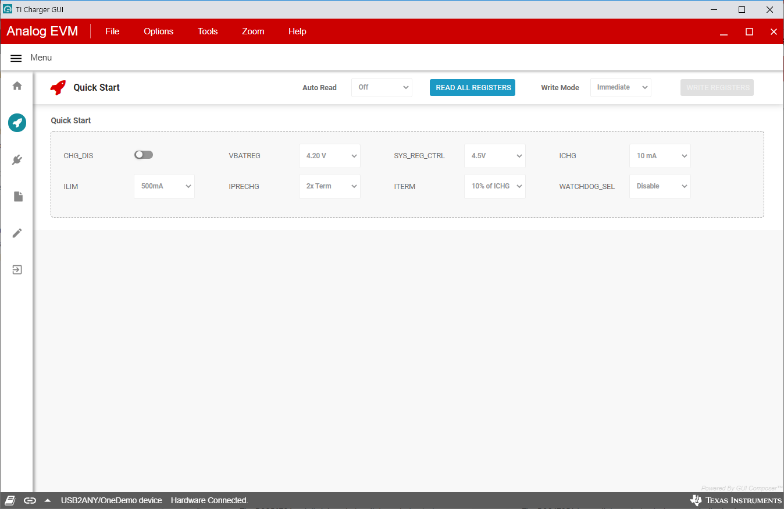Open the WATCHDOG_SEL dropdown

[660, 186]
